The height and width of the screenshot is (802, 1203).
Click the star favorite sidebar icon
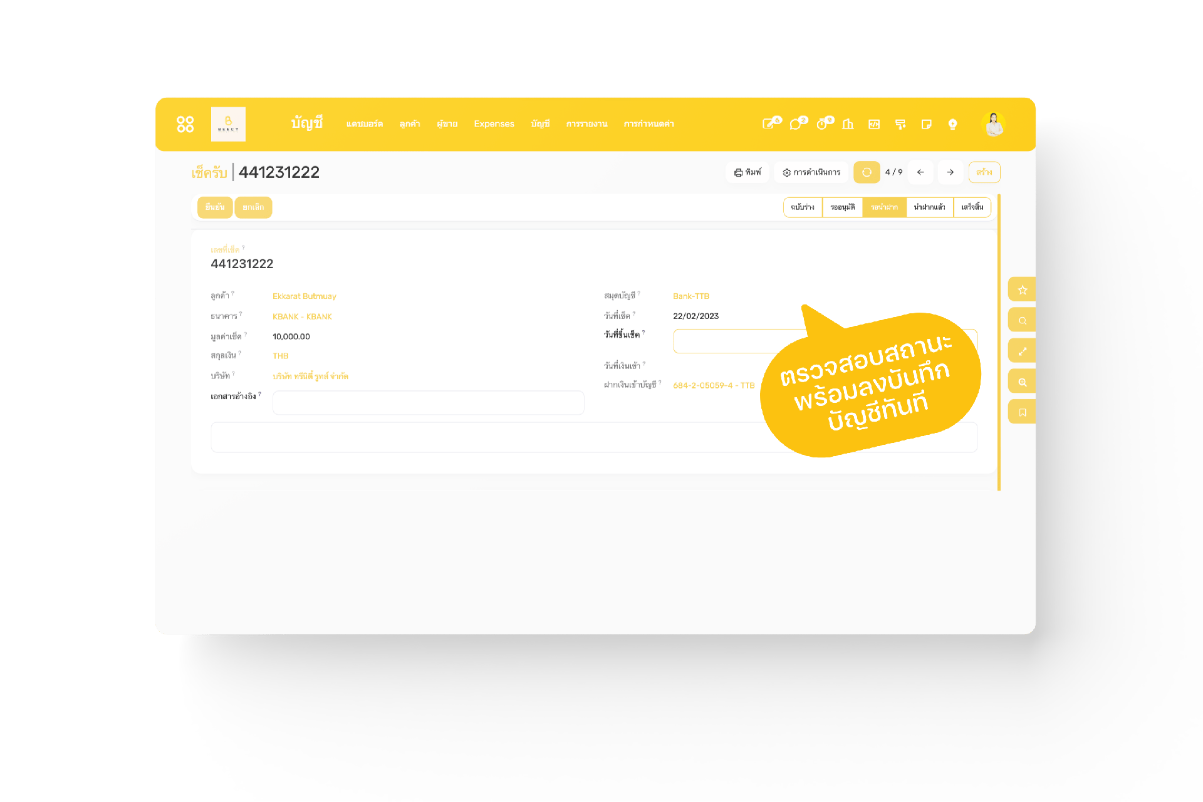(1022, 289)
